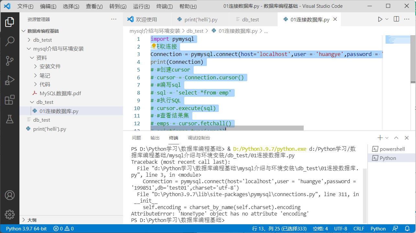Open the feedback icon in status bar

pyautogui.click(x=395, y=228)
